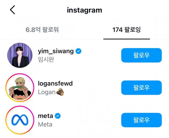Follow yim_siwang with the 팔로우 button
Screen dimensions: 169x138
[141, 56]
